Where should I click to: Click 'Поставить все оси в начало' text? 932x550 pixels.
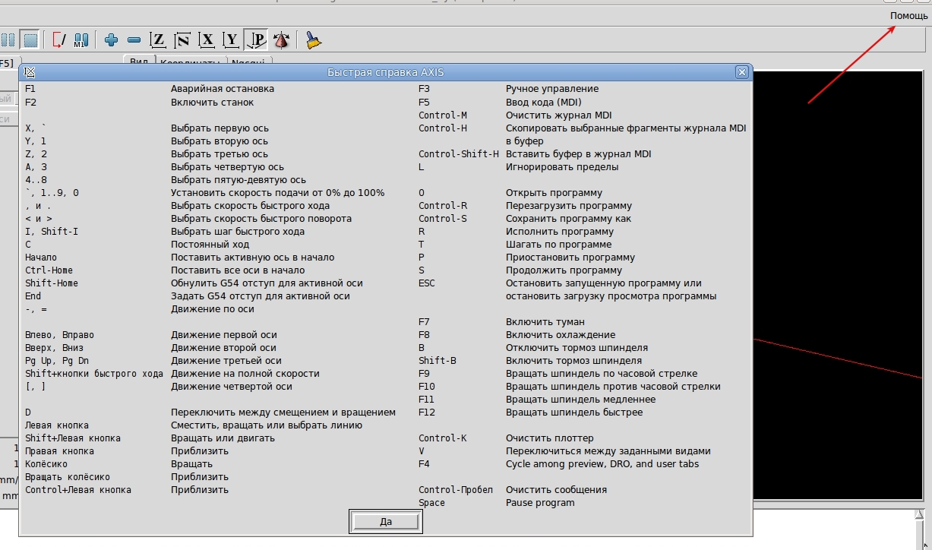[238, 270]
